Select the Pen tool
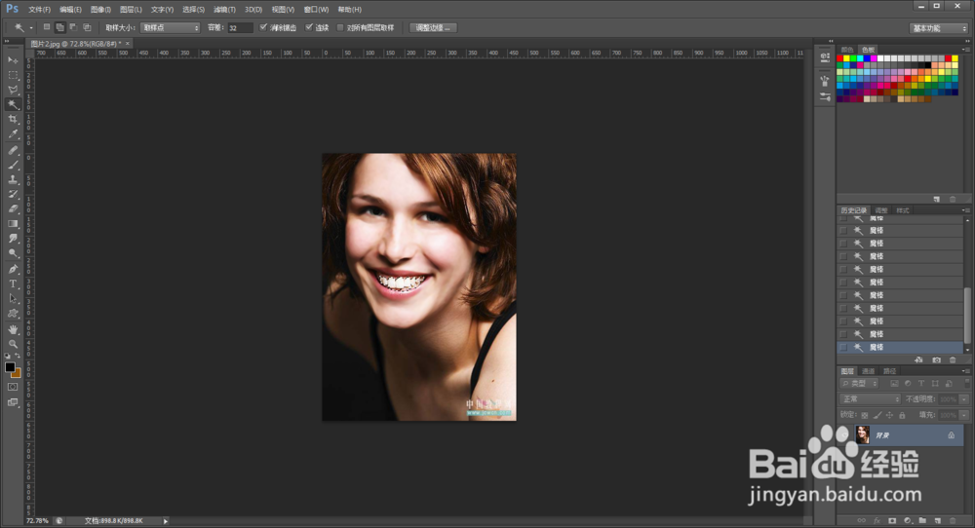 click(13, 269)
